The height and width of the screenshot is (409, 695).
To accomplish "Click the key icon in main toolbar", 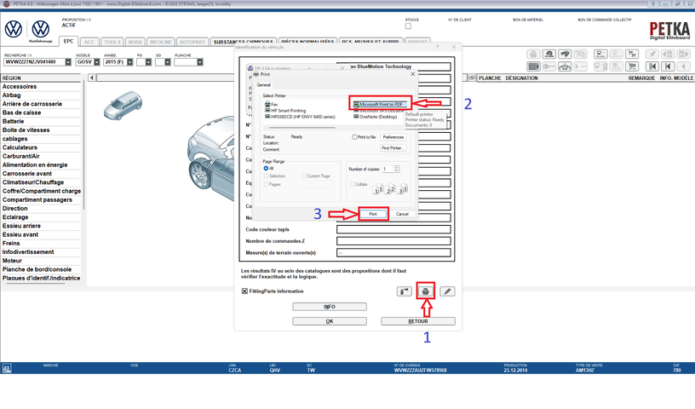I will coord(549,66).
